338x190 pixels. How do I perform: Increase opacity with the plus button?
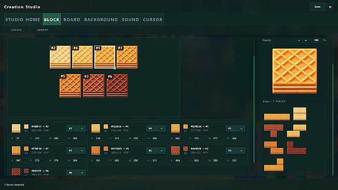click(x=306, y=40)
